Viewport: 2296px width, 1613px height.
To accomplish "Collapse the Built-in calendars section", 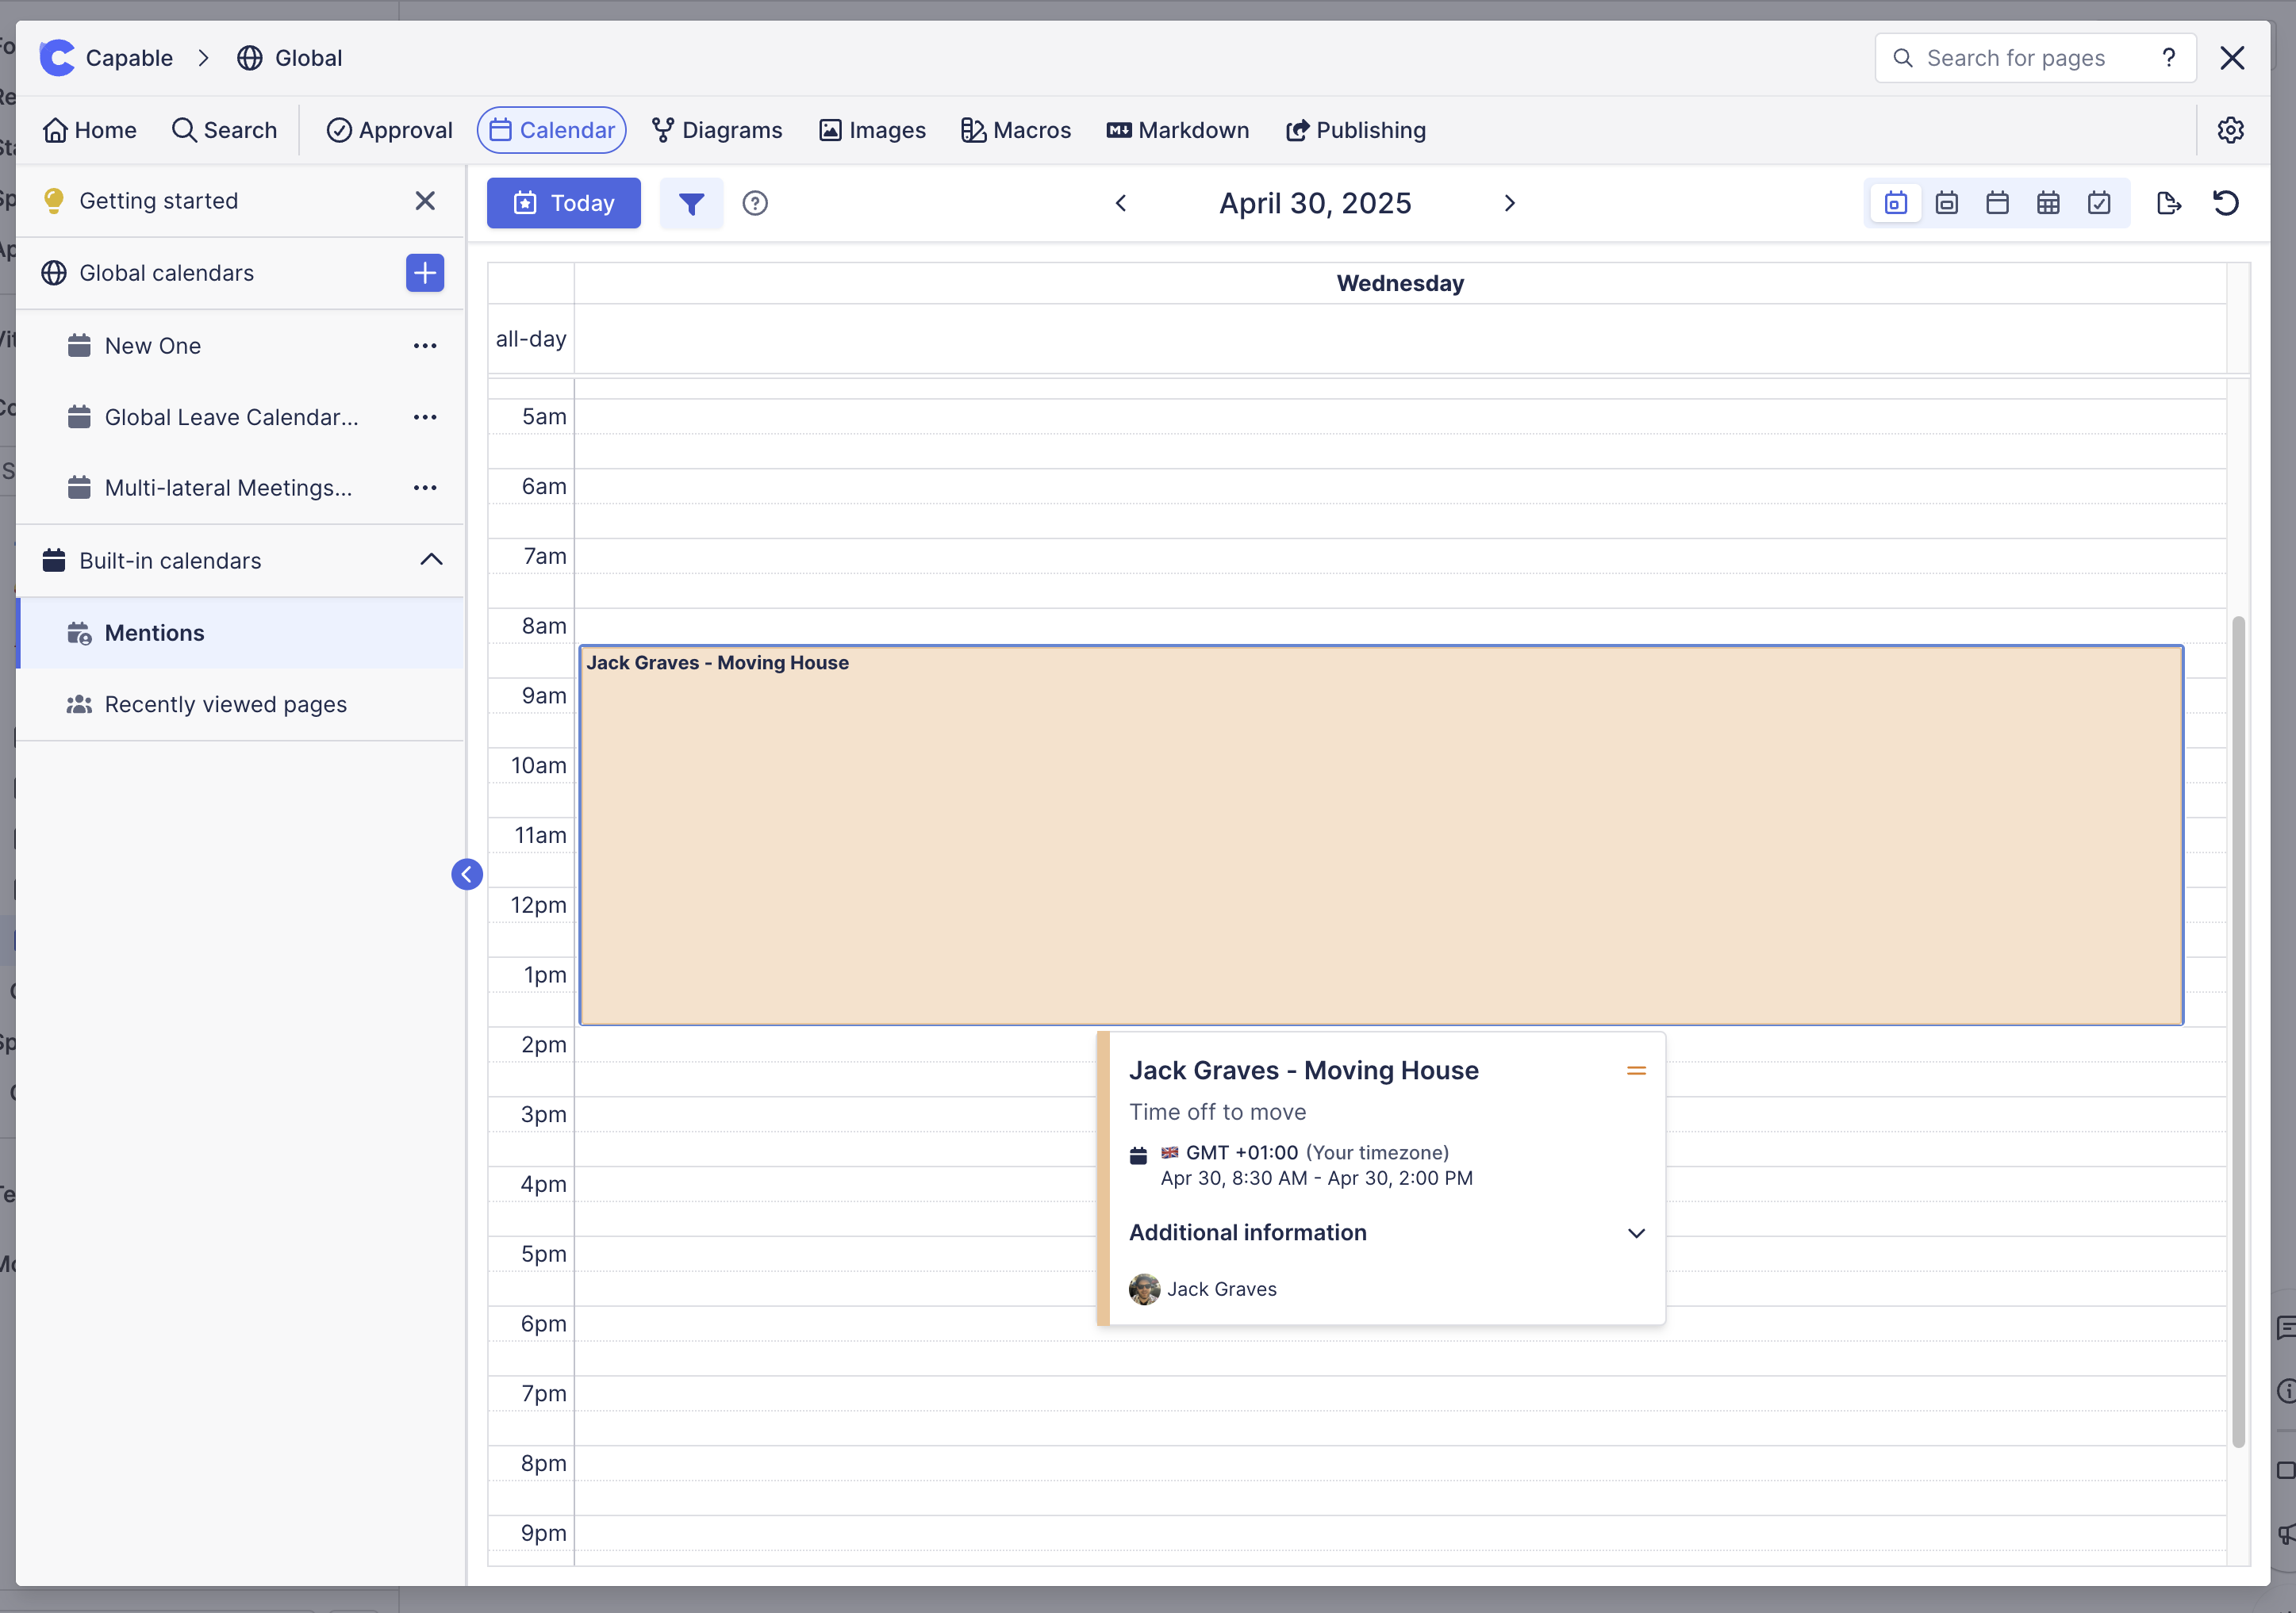I will coord(431,561).
